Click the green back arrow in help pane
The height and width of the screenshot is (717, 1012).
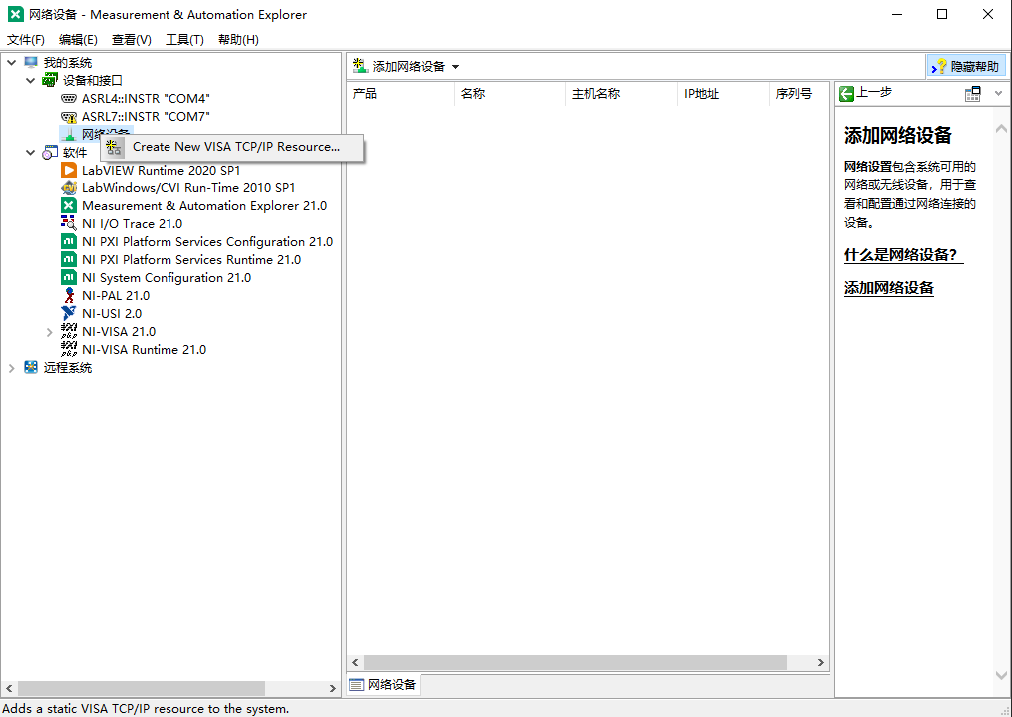click(846, 94)
